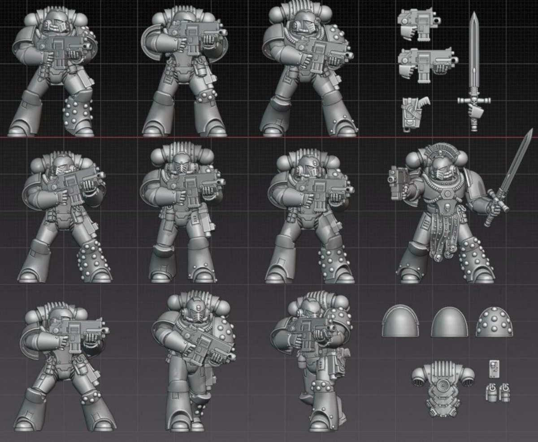This screenshot has height=442, width=538.
Task: Pick the studded shoulder pad piece
Action: (495, 321)
